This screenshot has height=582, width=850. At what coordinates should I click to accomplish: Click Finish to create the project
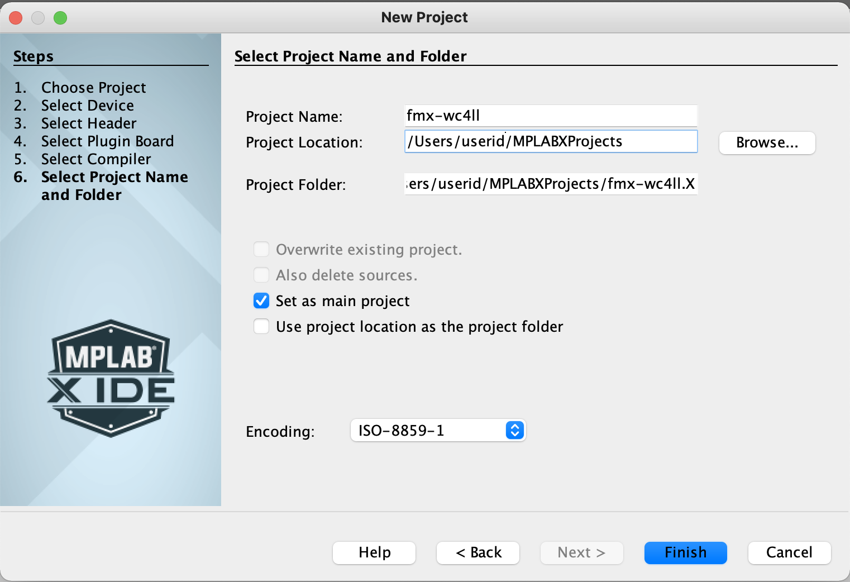point(685,553)
